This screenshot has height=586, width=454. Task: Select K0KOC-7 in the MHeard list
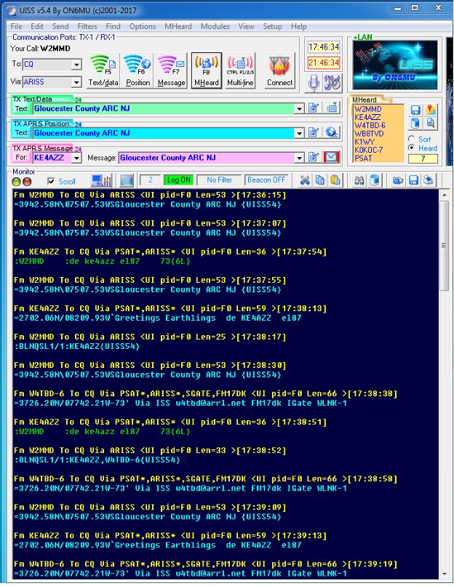pyautogui.click(x=369, y=150)
